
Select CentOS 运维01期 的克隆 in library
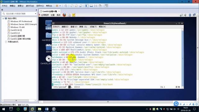(x=21, y=39)
